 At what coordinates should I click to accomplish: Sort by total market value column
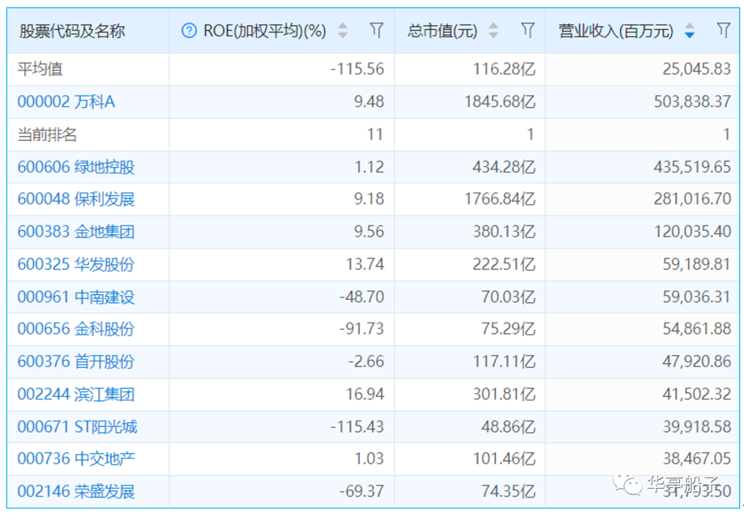click(493, 31)
